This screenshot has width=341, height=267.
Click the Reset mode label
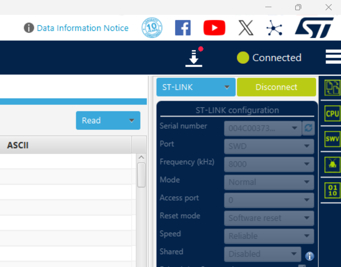(x=180, y=216)
